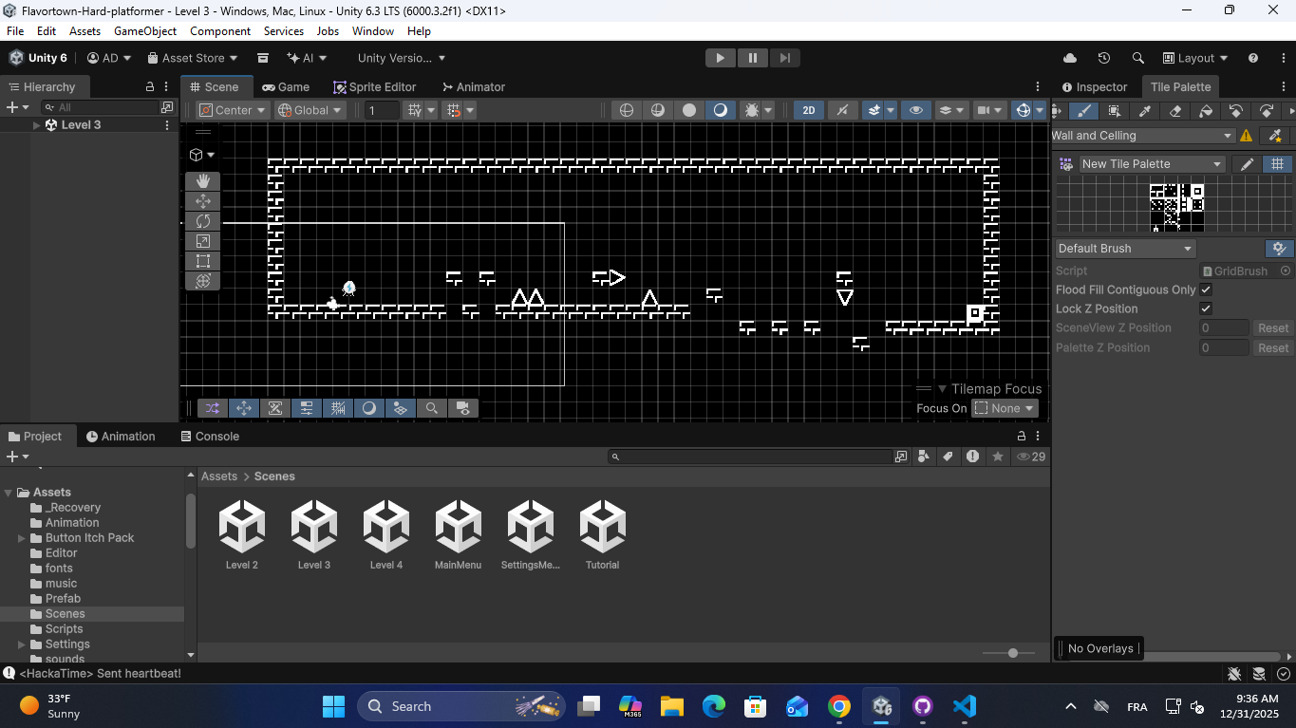Toggle the 2D scene view mode
1296x728 pixels.
tap(809, 110)
